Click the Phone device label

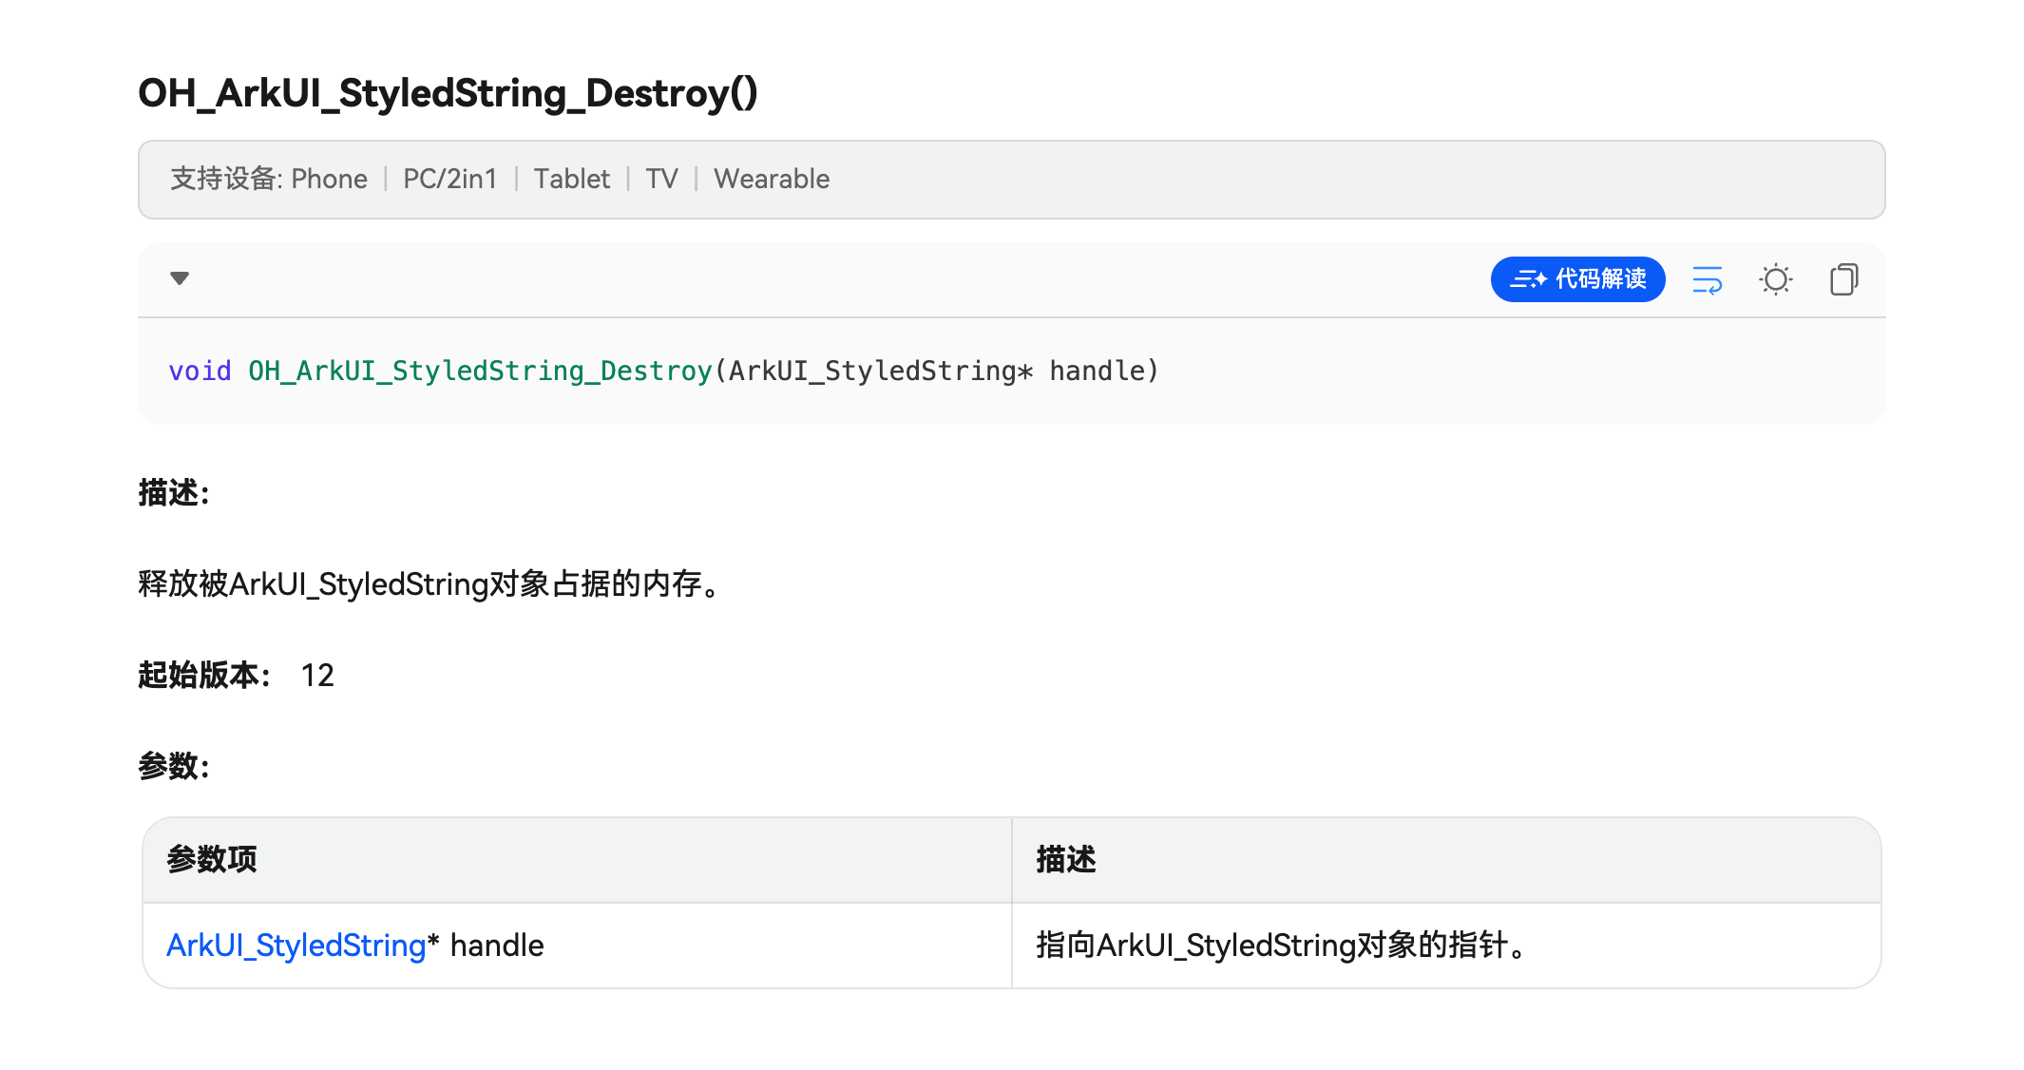coord(329,180)
